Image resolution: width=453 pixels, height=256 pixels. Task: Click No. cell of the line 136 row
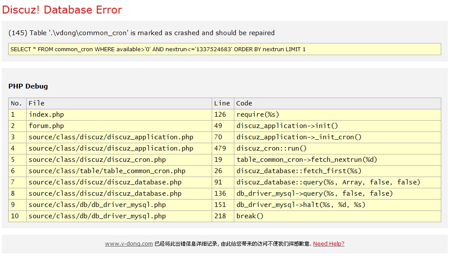(x=17, y=194)
